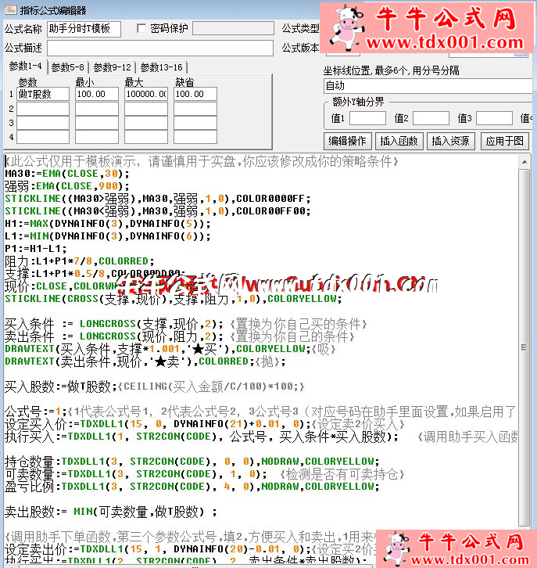Click parameter 1 name cell 做T股数
This screenshot has width=537, height=568.
click(43, 94)
